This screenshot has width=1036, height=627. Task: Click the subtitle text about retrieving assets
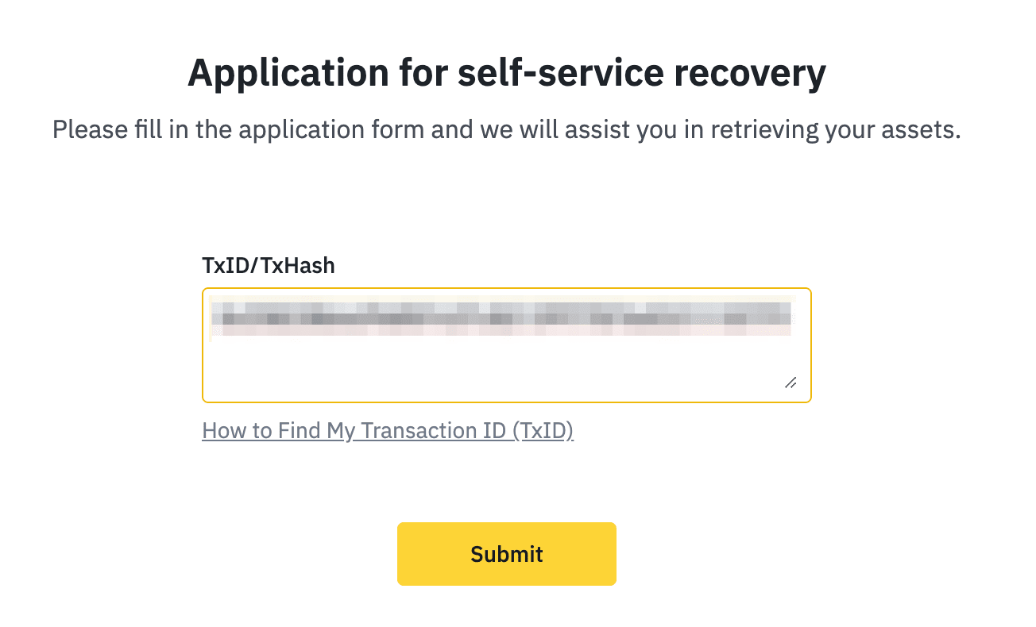506,129
